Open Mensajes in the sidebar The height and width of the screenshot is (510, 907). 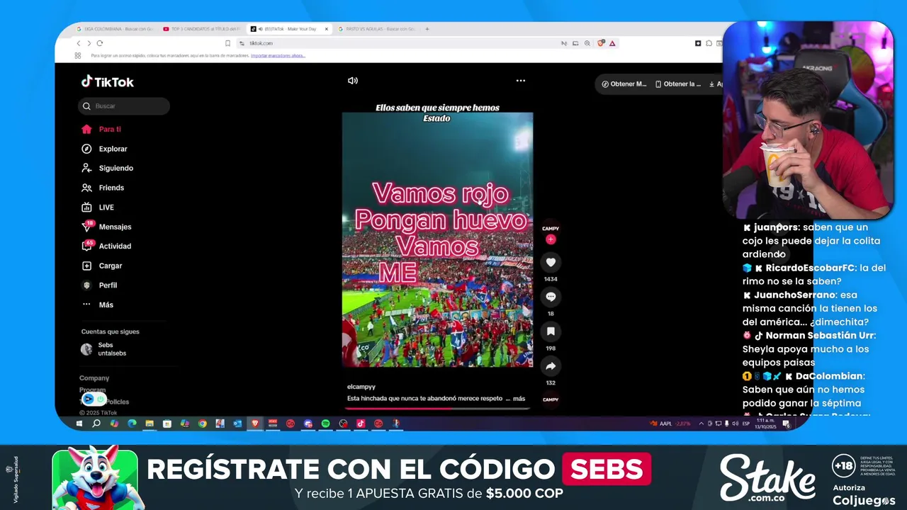[x=106, y=227]
